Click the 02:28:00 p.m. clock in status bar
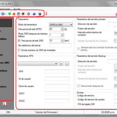The image size is (117, 117). (108, 112)
